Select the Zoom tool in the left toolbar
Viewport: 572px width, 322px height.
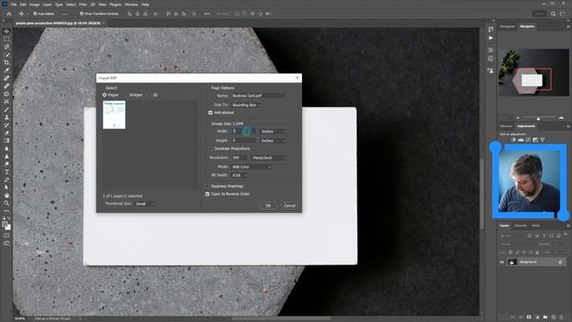point(6,203)
